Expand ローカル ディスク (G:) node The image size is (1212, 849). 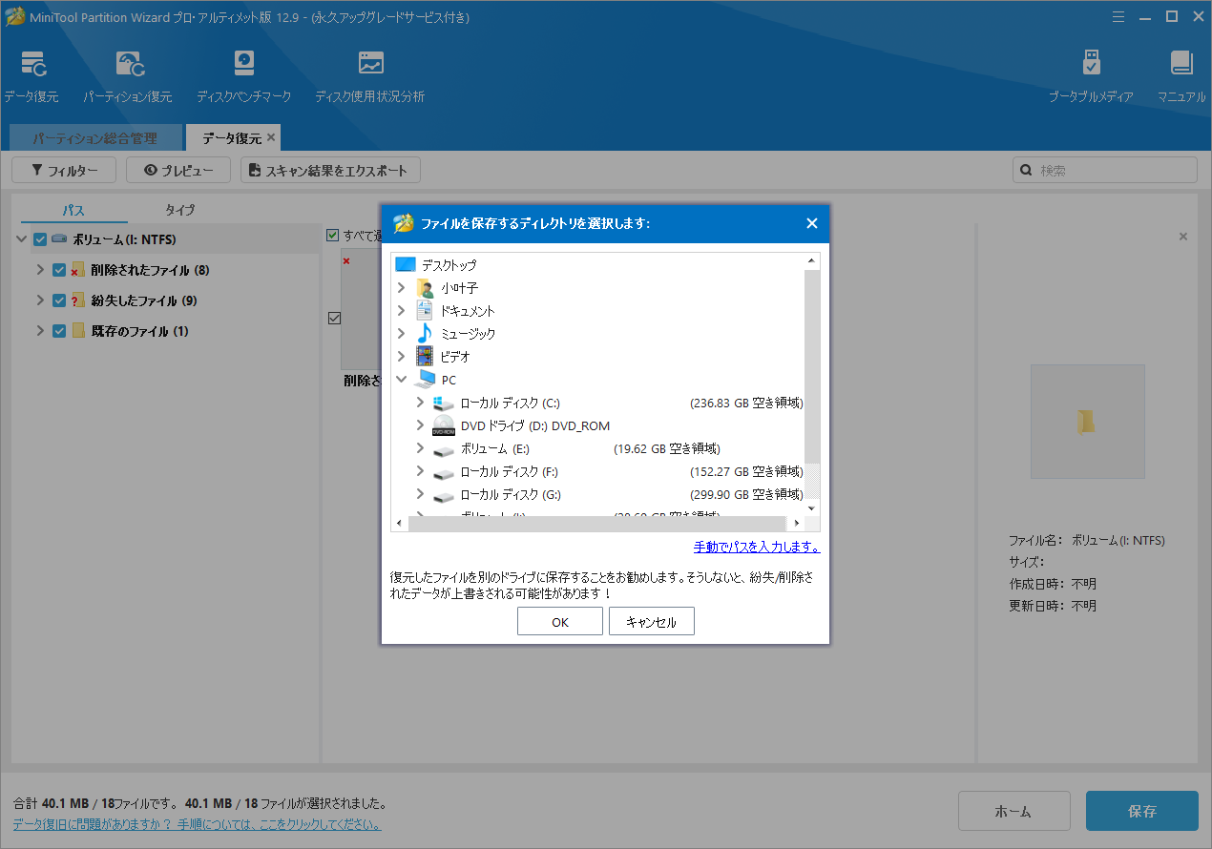(420, 494)
